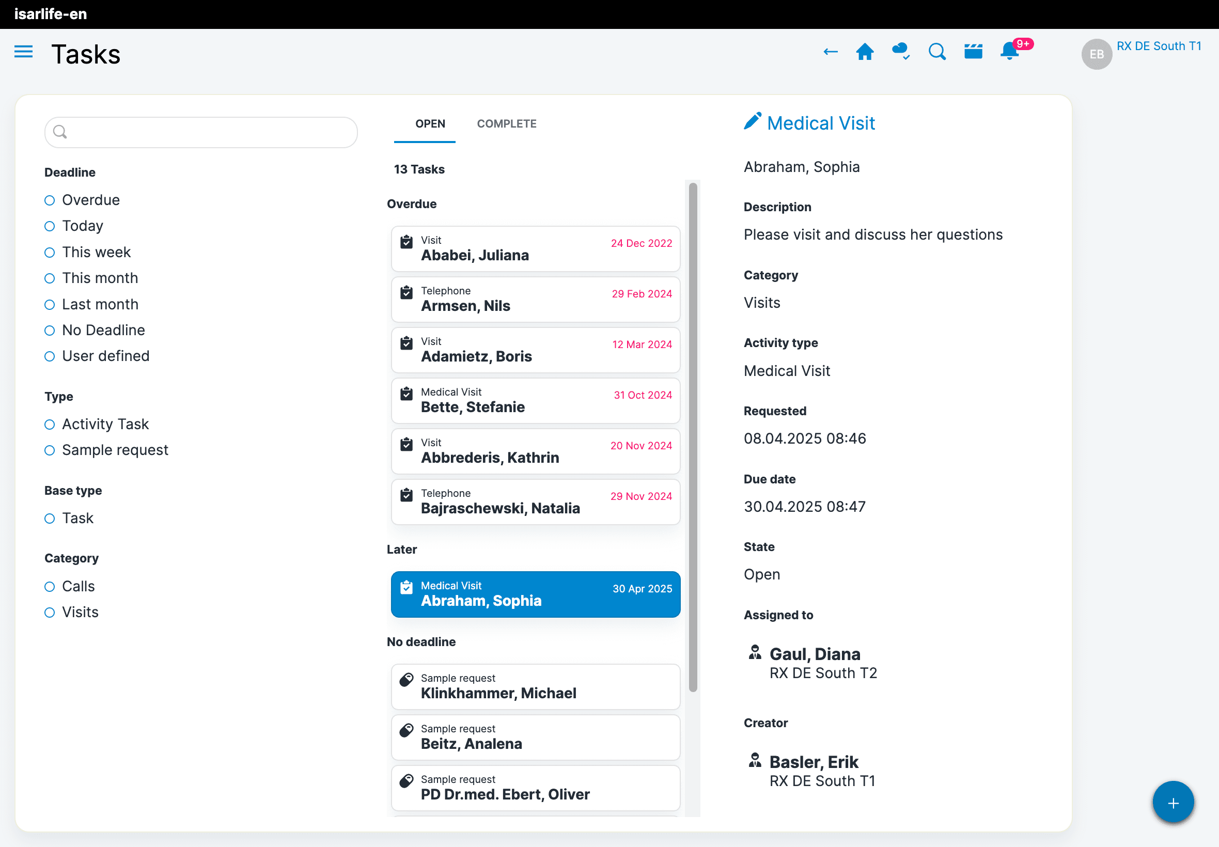Select the This week deadline filter
1219x847 pixels.
point(50,252)
